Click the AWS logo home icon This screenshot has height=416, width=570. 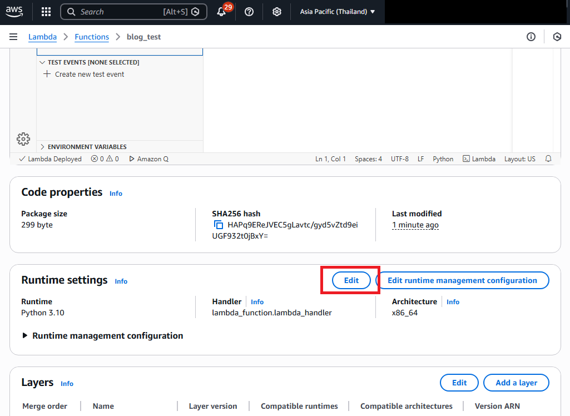pos(14,11)
